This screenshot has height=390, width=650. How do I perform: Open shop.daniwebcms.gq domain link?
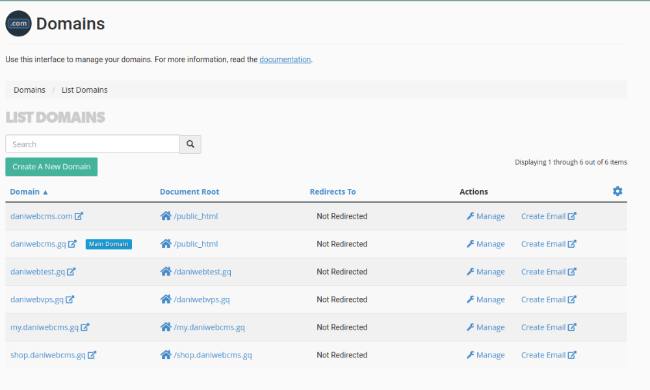(48, 355)
